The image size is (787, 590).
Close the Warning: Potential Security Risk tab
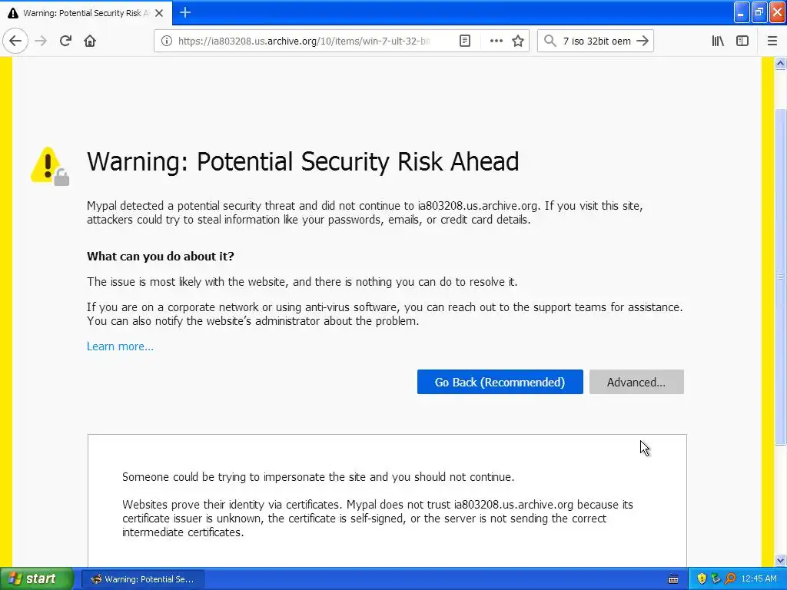point(159,13)
